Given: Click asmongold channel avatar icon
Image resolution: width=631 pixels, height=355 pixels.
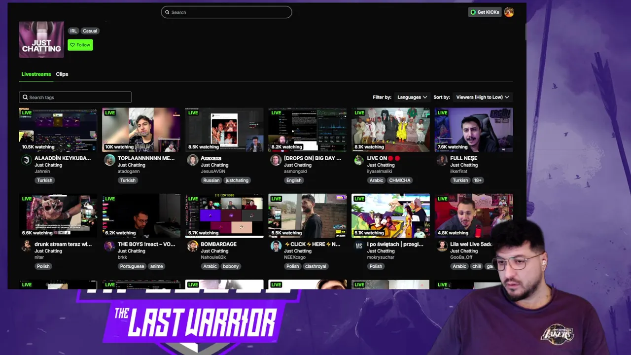Looking at the screenshot, I should 276,160.
